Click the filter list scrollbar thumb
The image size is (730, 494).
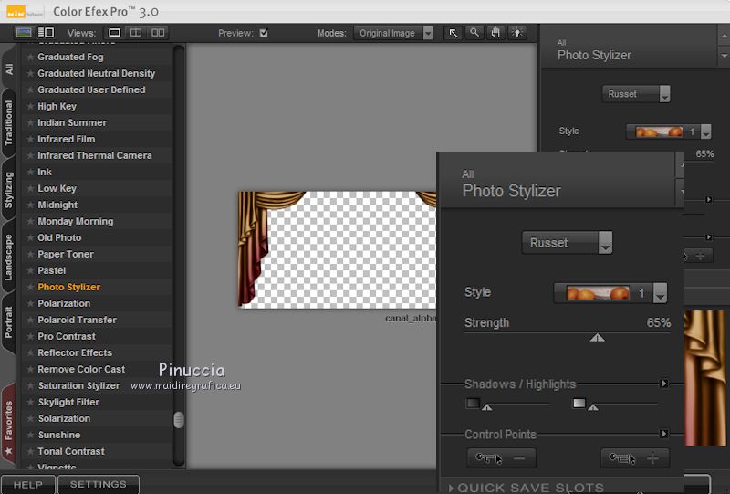(x=179, y=419)
